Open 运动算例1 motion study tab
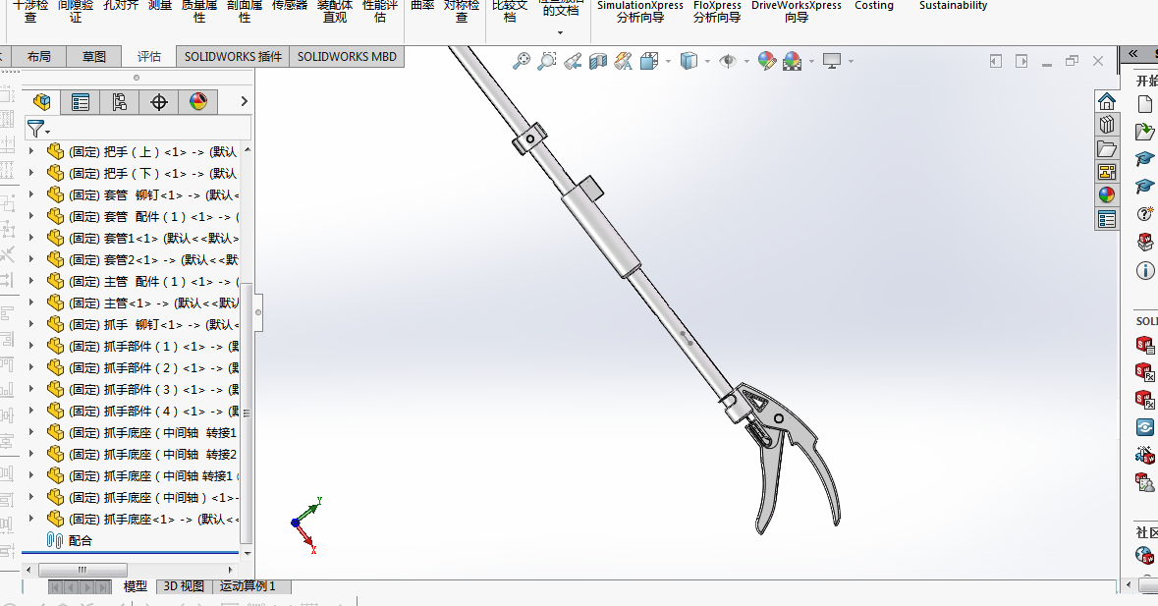Viewport: 1158px width, 606px height. (248, 586)
